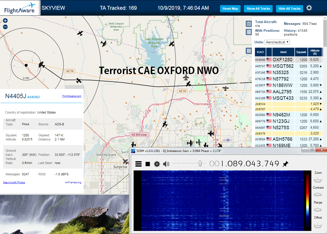Select N9482M row in aircraft table
327x234 pixels.
click(288, 115)
